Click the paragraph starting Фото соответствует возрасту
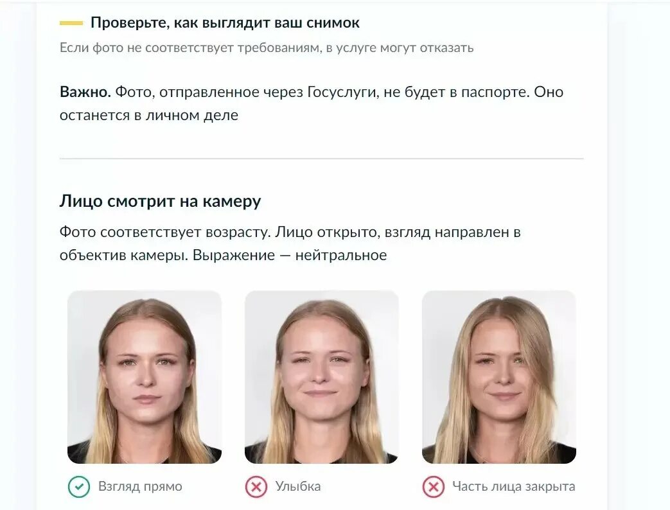Viewport: 670px width, 510px height. [x=290, y=243]
